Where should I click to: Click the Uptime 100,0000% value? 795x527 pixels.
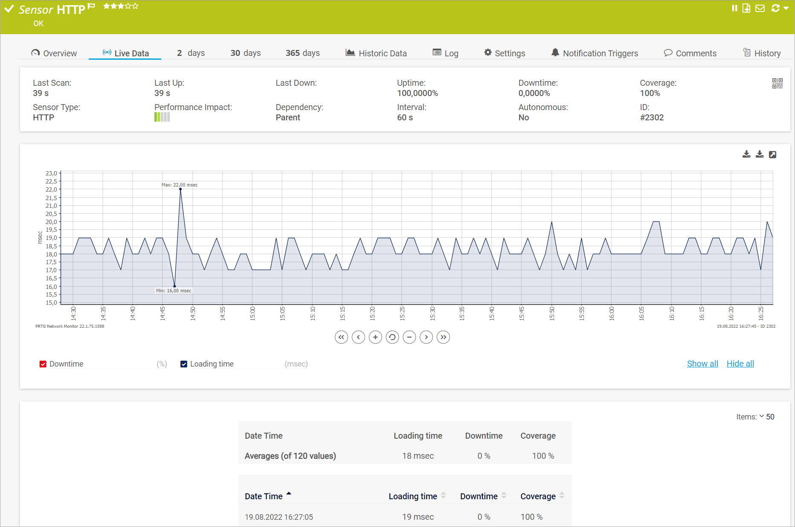tap(418, 93)
